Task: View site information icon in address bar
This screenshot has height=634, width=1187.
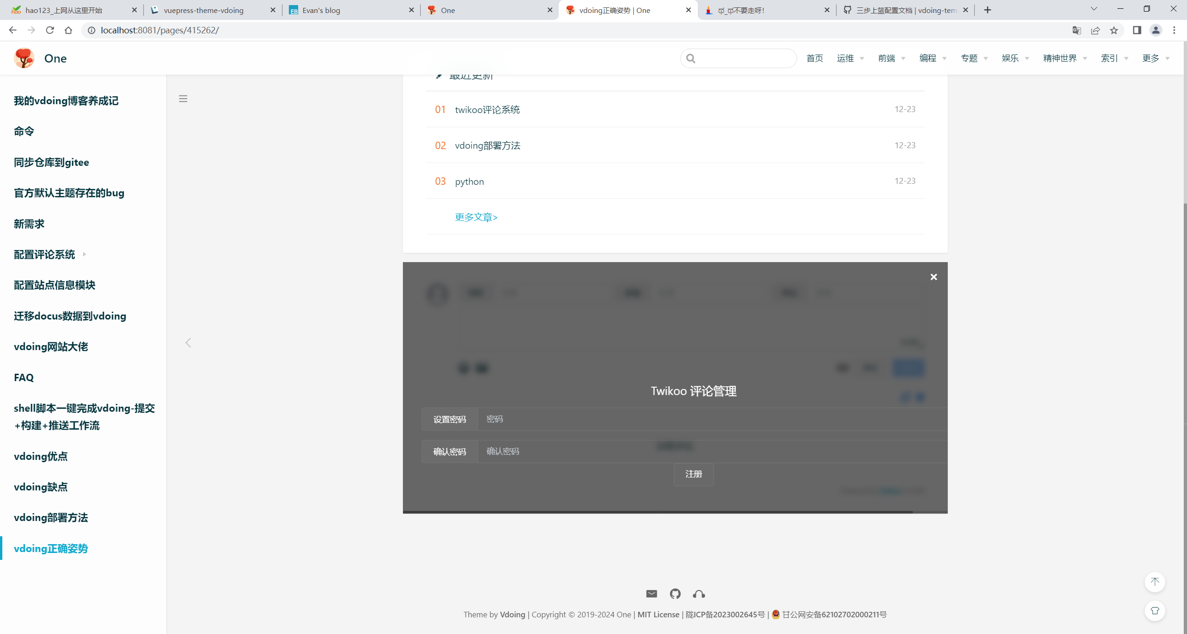Action: click(x=91, y=30)
